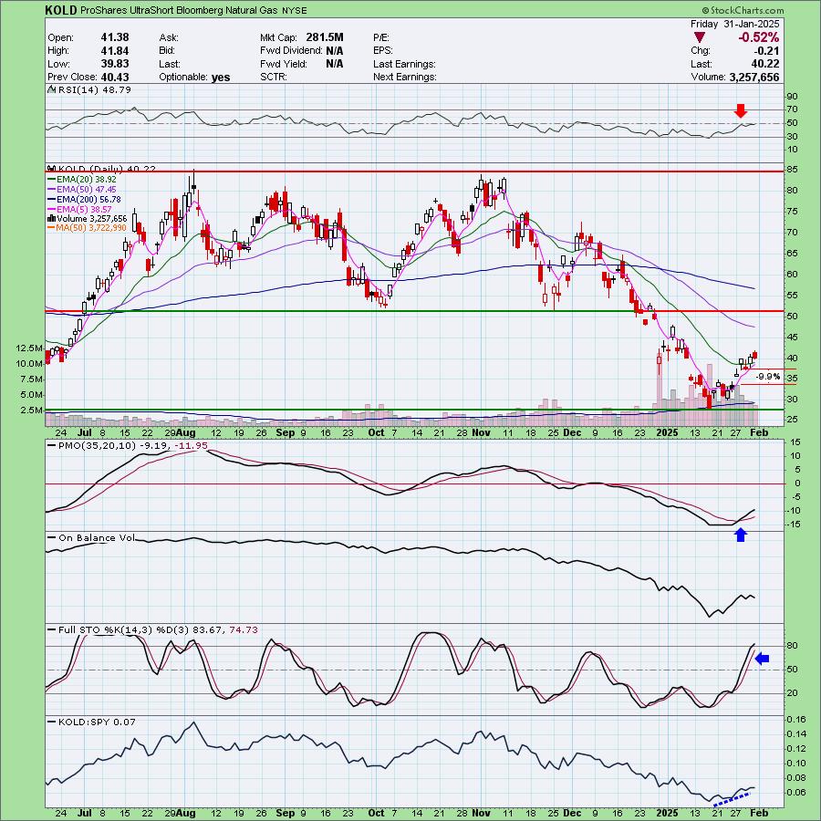The image size is (821, 821).
Task: Click the EPS label
Action: [383, 51]
